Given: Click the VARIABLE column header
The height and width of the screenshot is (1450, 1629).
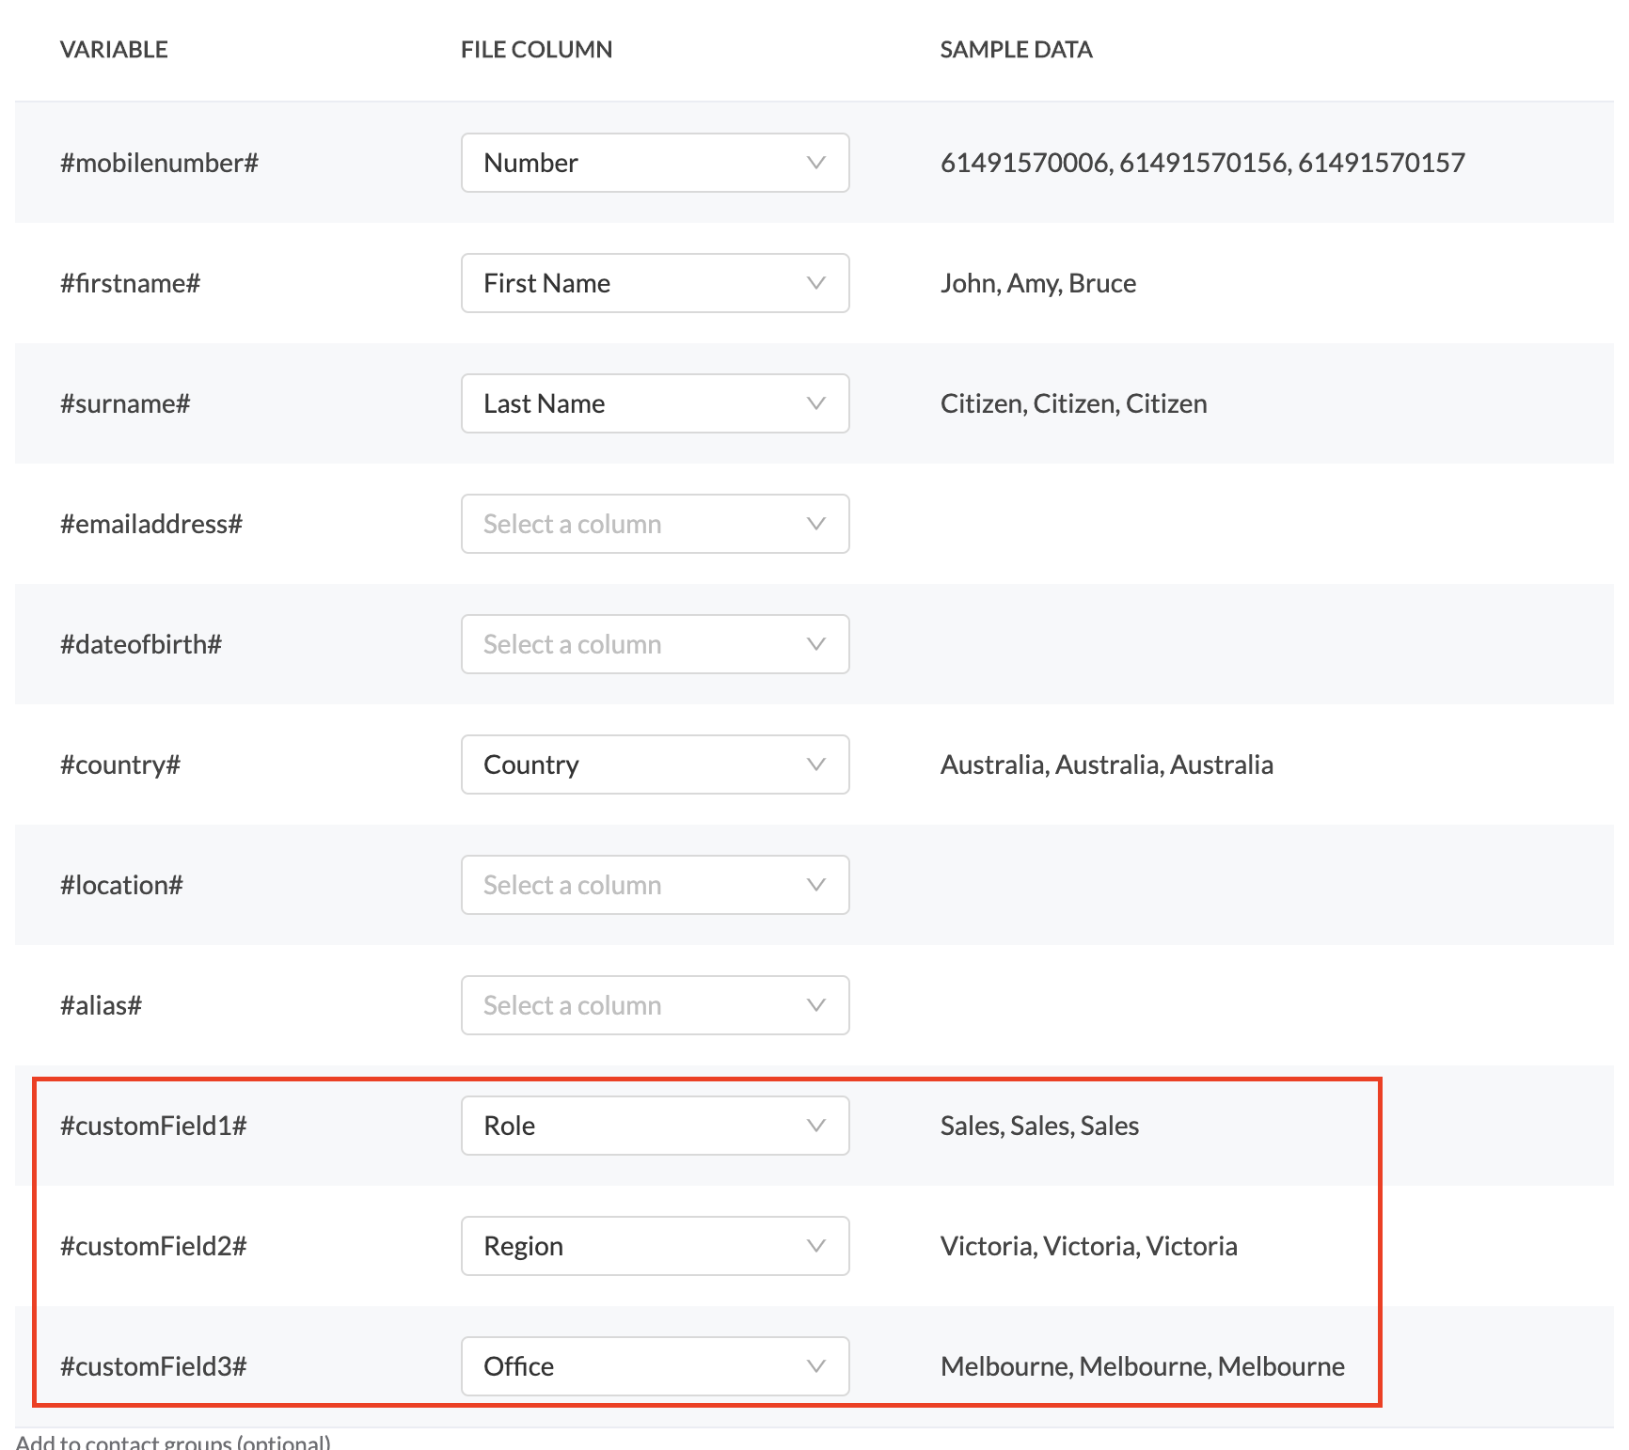Looking at the screenshot, I should tap(114, 49).
